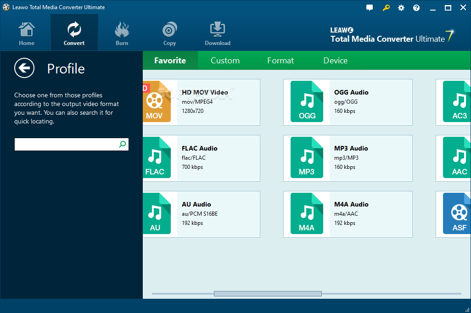Click the M4A file icon

point(307,213)
